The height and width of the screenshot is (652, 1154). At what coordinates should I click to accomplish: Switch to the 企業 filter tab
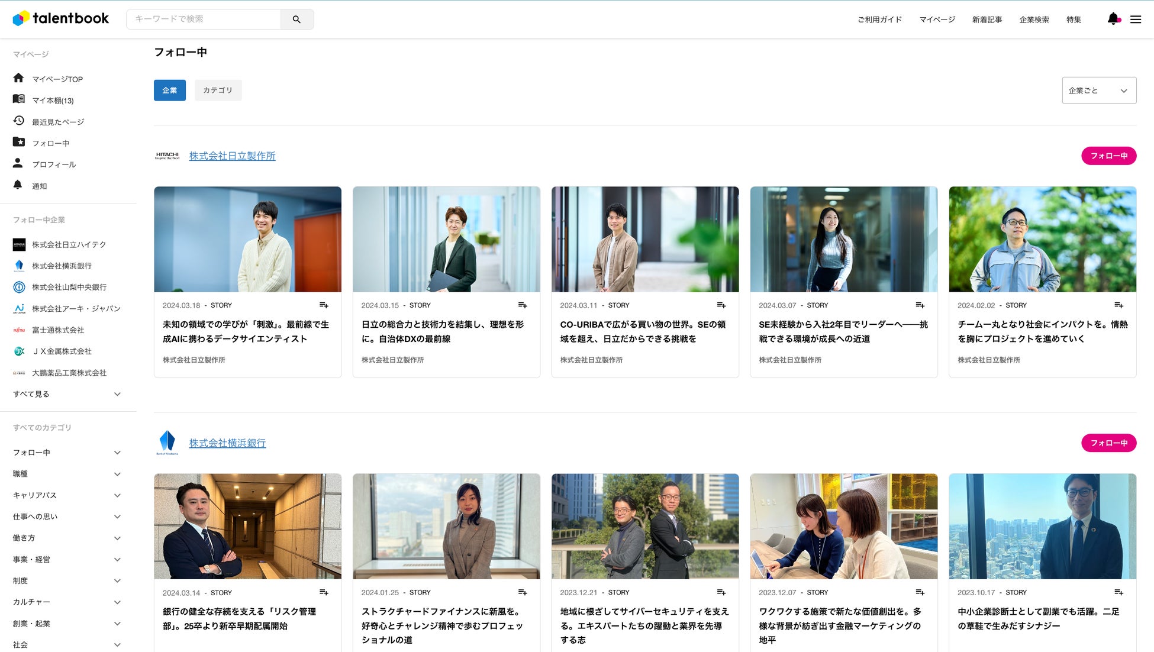click(x=170, y=91)
